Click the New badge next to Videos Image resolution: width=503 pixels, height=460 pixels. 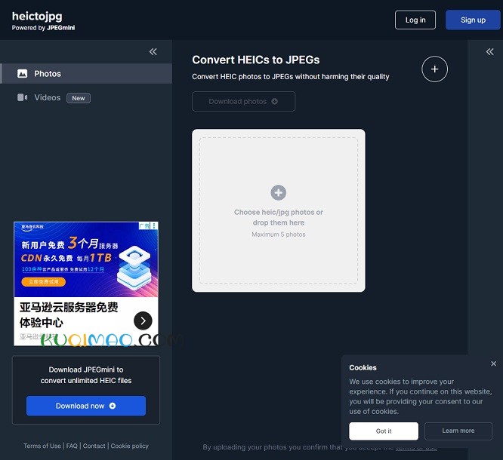coord(79,98)
